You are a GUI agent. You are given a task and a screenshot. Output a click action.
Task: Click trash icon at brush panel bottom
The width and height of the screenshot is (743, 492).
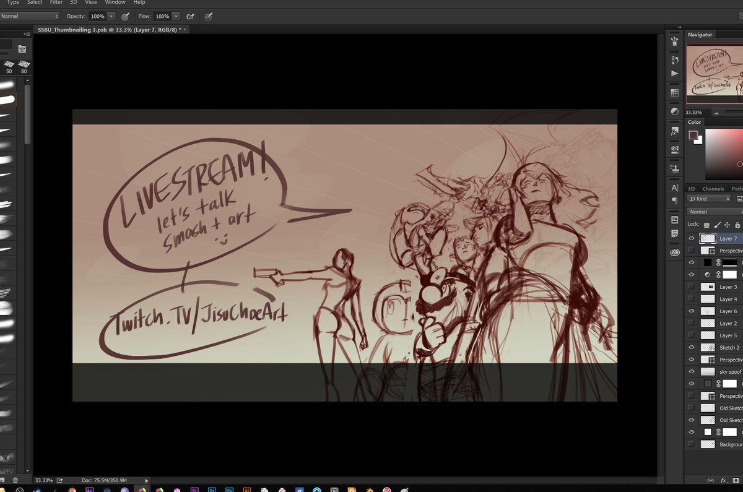(15, 480)
